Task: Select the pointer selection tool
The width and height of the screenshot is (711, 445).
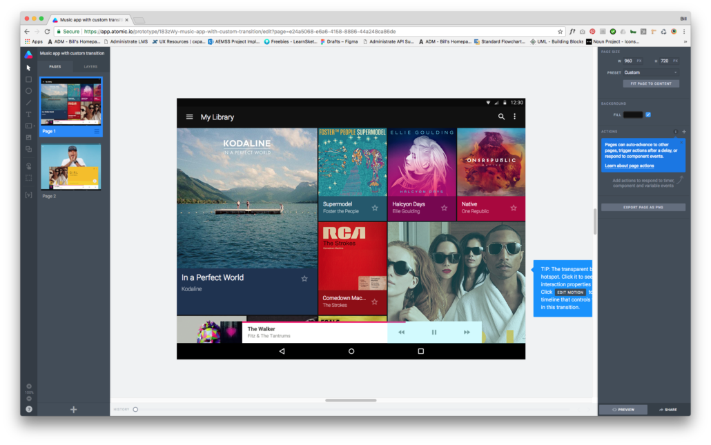Action: click(28, 68)
